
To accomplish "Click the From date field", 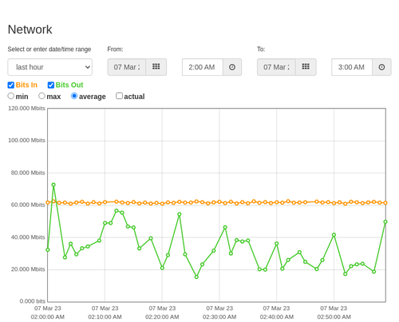I will click(x=127, y=67).
